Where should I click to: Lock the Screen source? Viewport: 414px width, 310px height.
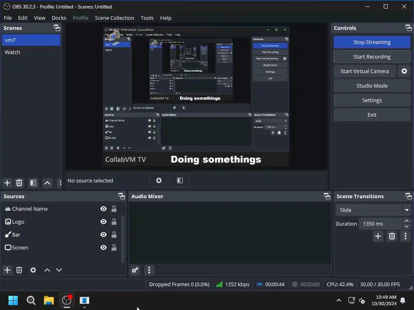pos(114,247)
